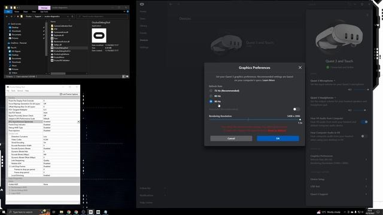Open Settings in the Oculus sidebar
The height and width of the screenshot is (215, 383).
click(x=144, y=47)
